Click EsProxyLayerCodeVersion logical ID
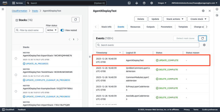The width and height of the screenshot is (220, 112). [x=137, y=88]
